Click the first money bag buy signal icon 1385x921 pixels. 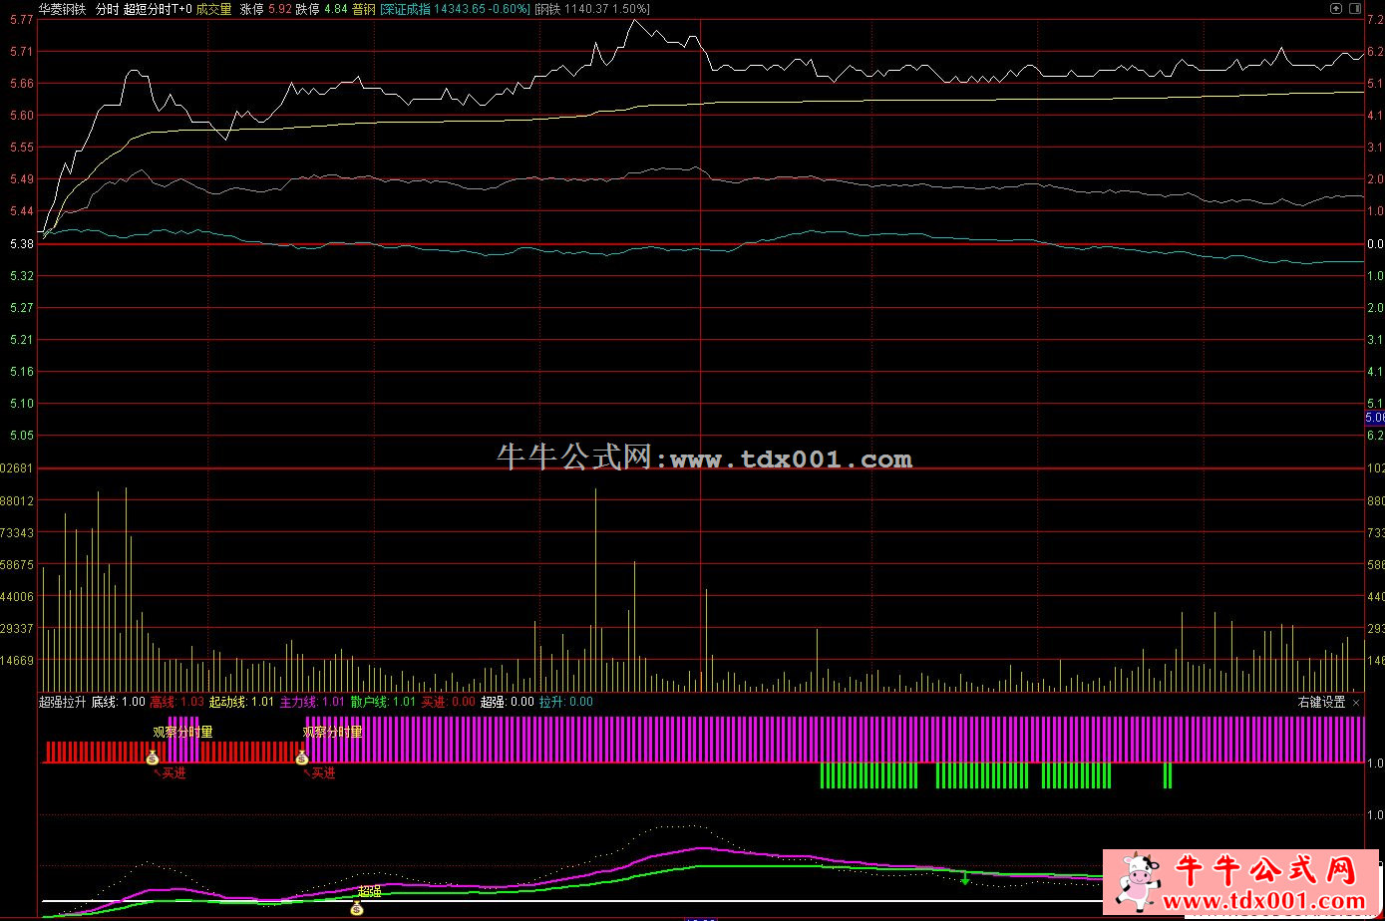click(x=153, y=759)
